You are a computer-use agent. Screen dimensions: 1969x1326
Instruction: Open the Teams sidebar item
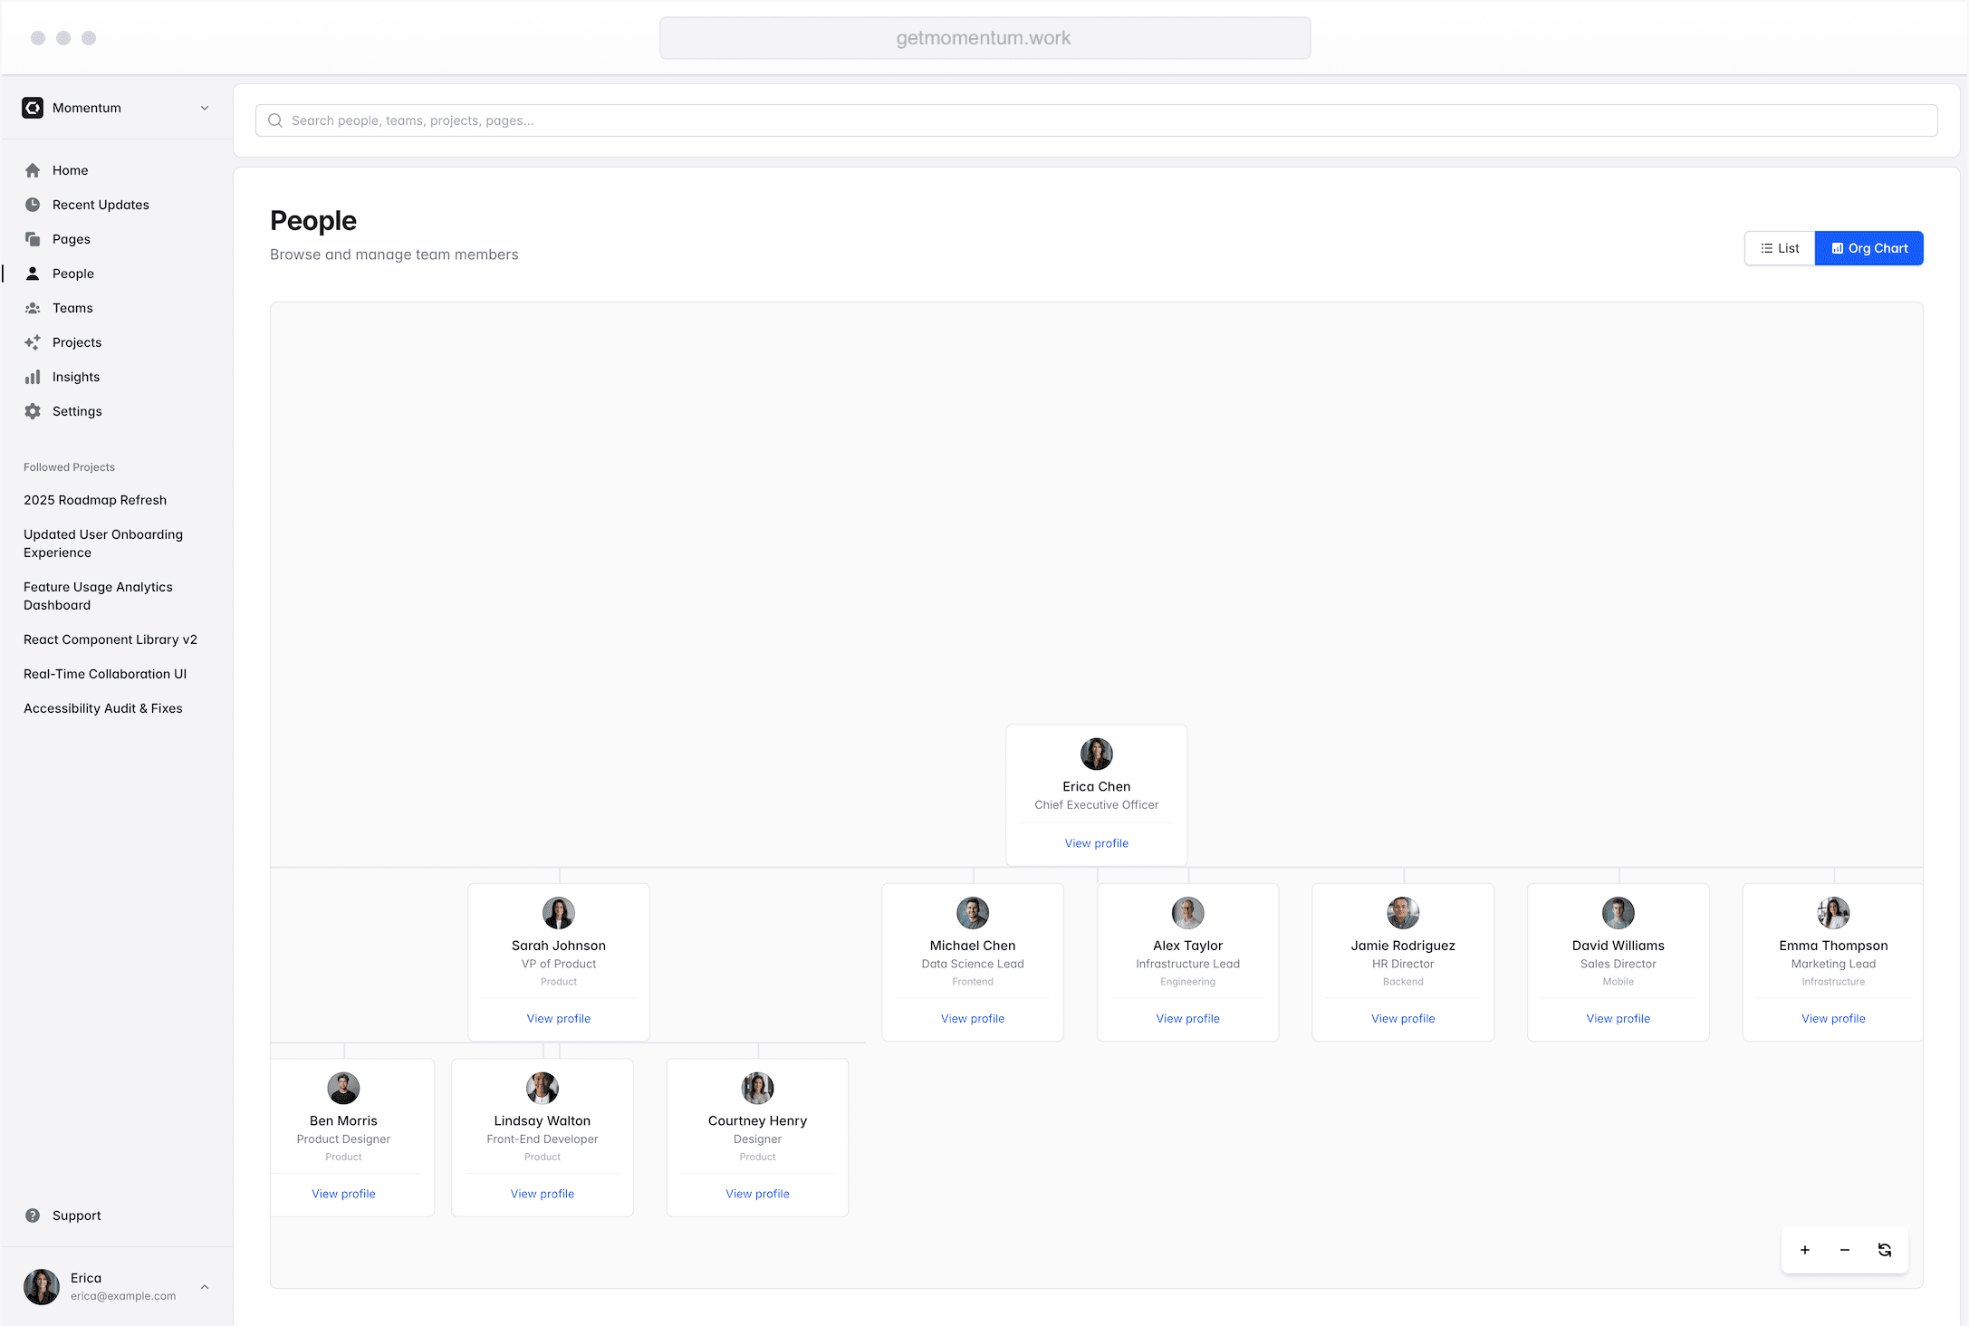(x=72, y=308)
